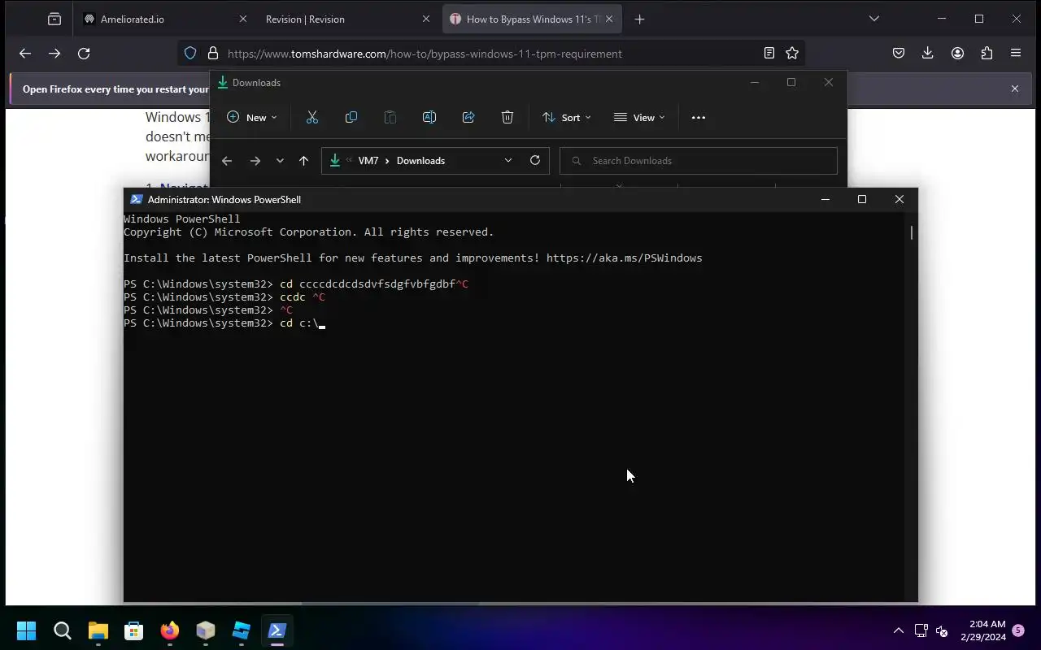Viewport: 1041px width, 650px height.
Task: Open Firefox application hamburger menu
Action: point(1016,54)
